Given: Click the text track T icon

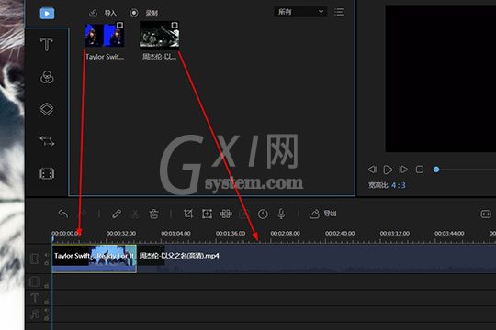Looking at the screenshot, I should pyautogui.click(x=34, y=298).
